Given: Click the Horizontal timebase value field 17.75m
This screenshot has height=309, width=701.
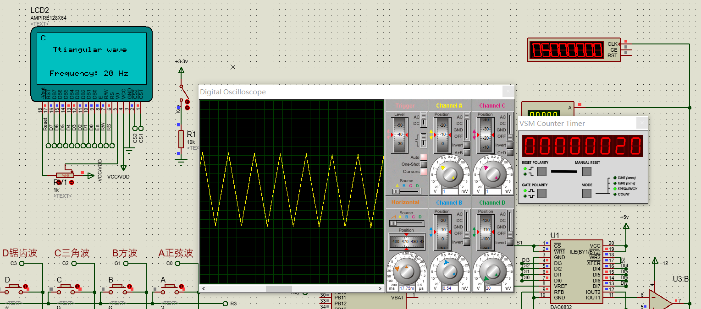Looking at the screenshot, I should [407, 288].
